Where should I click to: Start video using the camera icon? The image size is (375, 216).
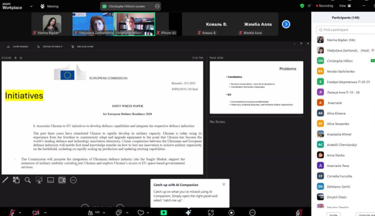point(36,212)
